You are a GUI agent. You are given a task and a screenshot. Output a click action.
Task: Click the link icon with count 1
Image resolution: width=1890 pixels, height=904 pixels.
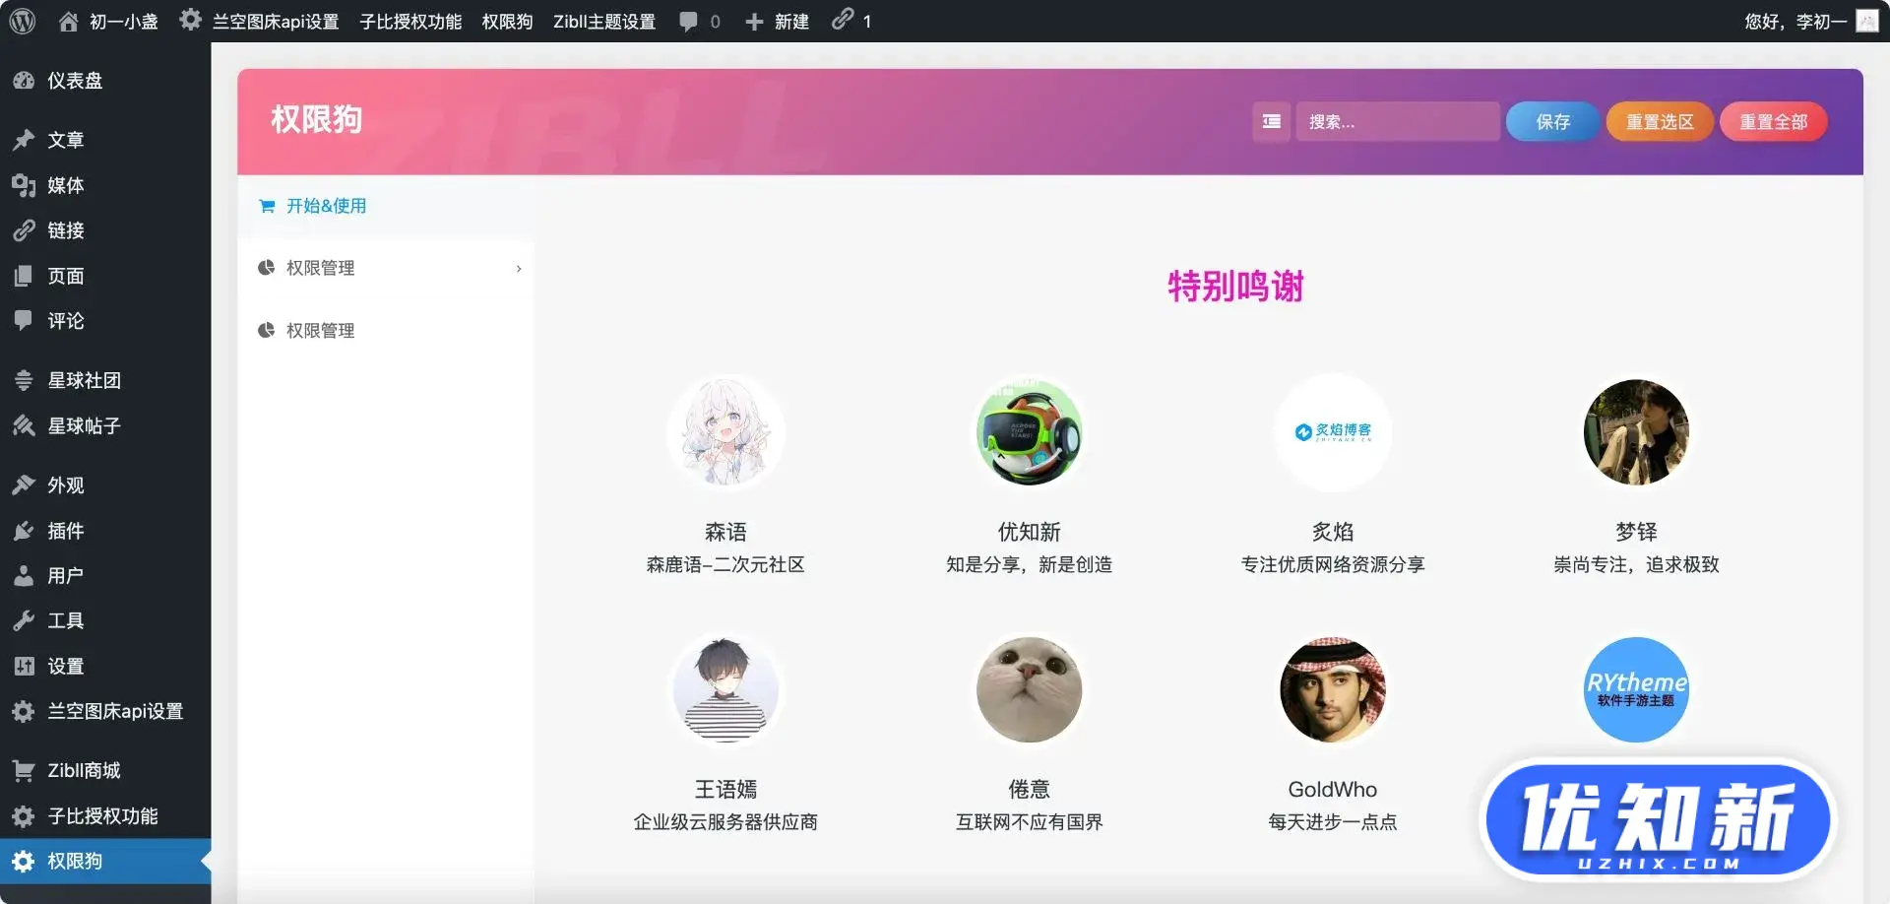click(x=850, y=21)
